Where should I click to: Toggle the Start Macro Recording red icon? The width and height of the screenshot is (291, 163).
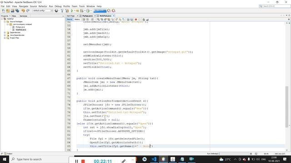[x=136, y=19]
